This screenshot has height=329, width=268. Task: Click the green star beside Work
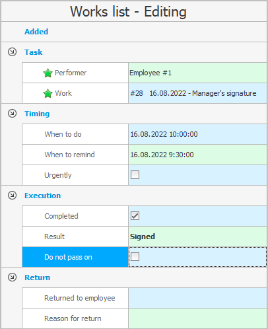click(x=48, y=93)
